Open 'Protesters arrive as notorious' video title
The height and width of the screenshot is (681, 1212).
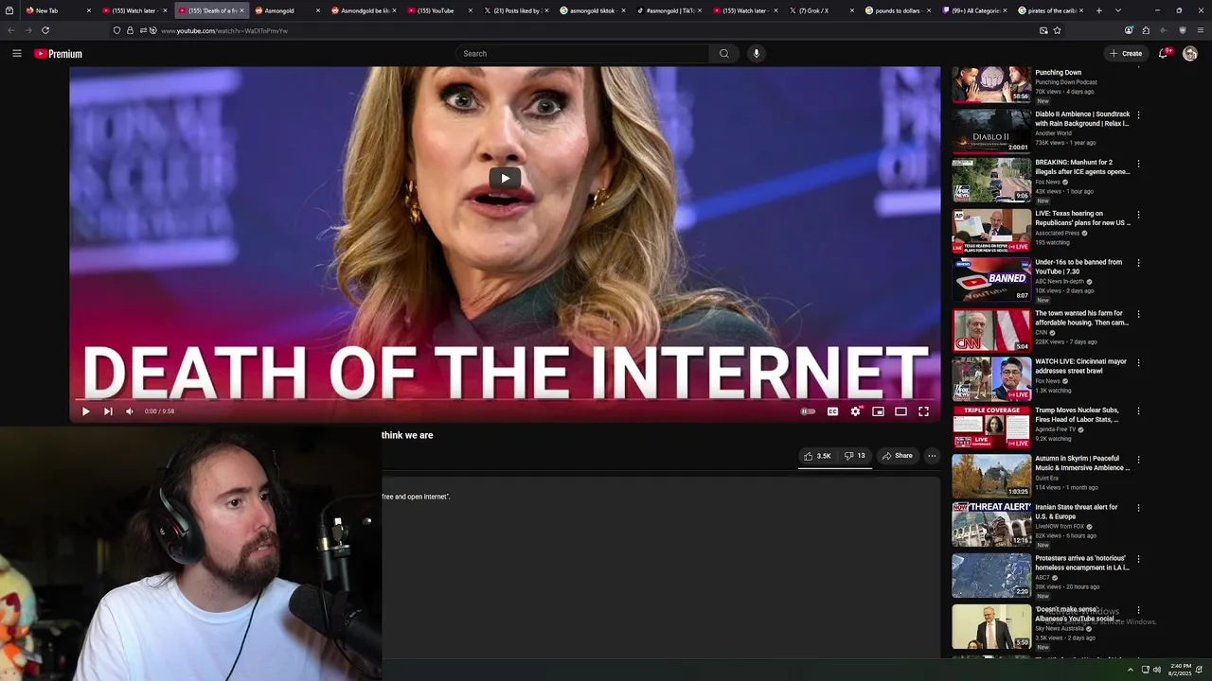click(1082, 563)
